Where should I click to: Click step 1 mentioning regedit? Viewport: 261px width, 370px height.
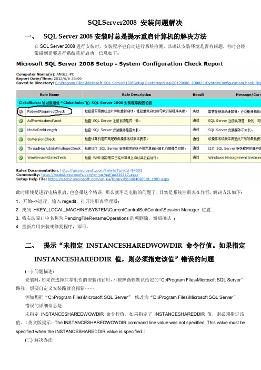(68, 201)
